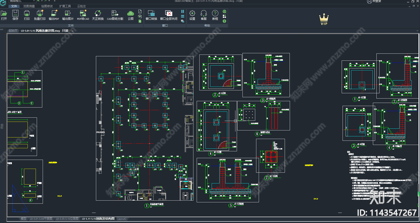Click the JC-2剖面图 drawing label

239,204
